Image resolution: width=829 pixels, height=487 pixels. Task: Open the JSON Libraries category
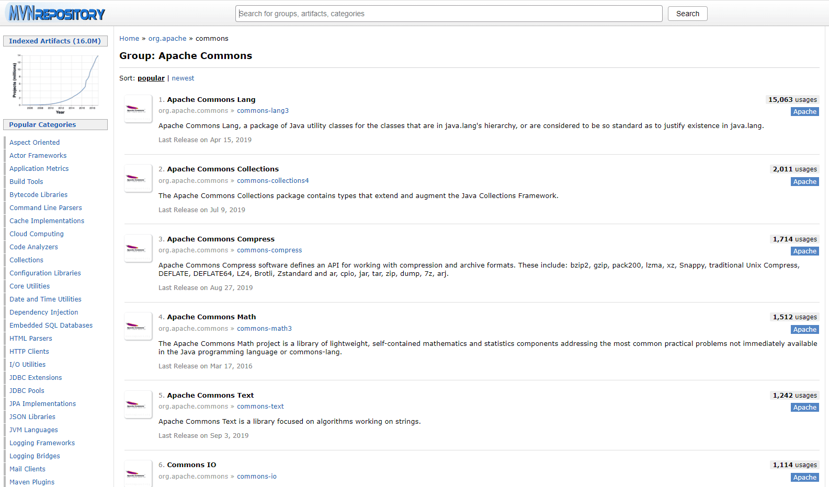32,417
